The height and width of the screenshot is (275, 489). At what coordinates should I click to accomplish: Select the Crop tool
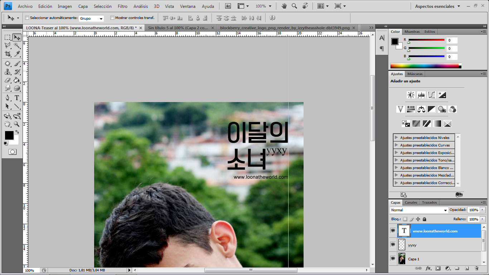pyautogui.click(x=7, y=54)
